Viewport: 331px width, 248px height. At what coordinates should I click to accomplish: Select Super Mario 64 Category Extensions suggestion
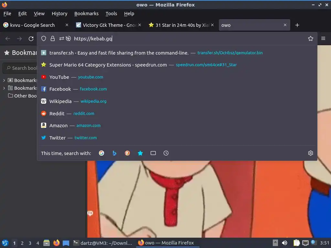(177, 65)
